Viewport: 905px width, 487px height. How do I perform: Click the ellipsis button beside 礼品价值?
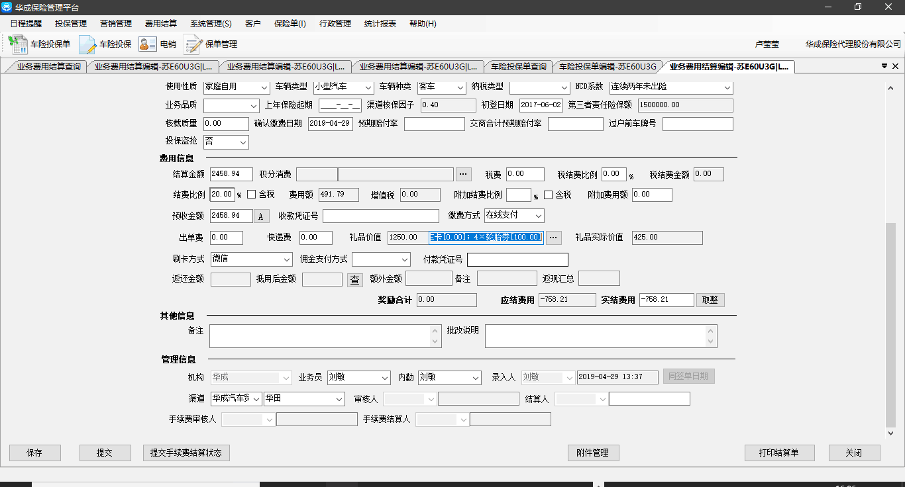pyautogui.click(x=553, y=238)
